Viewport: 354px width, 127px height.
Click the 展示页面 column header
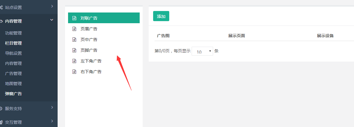tap(236, 36)
